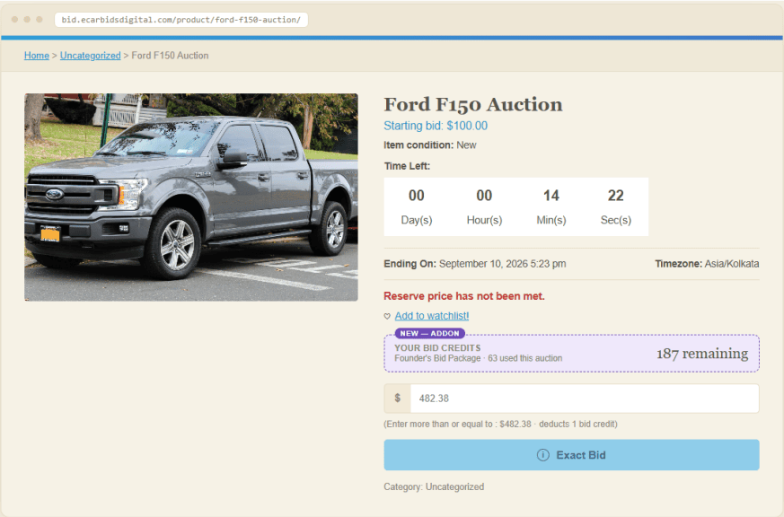Click the 187 remaining credits text
This screenshot has width=784, height=517.
(702, 354)
